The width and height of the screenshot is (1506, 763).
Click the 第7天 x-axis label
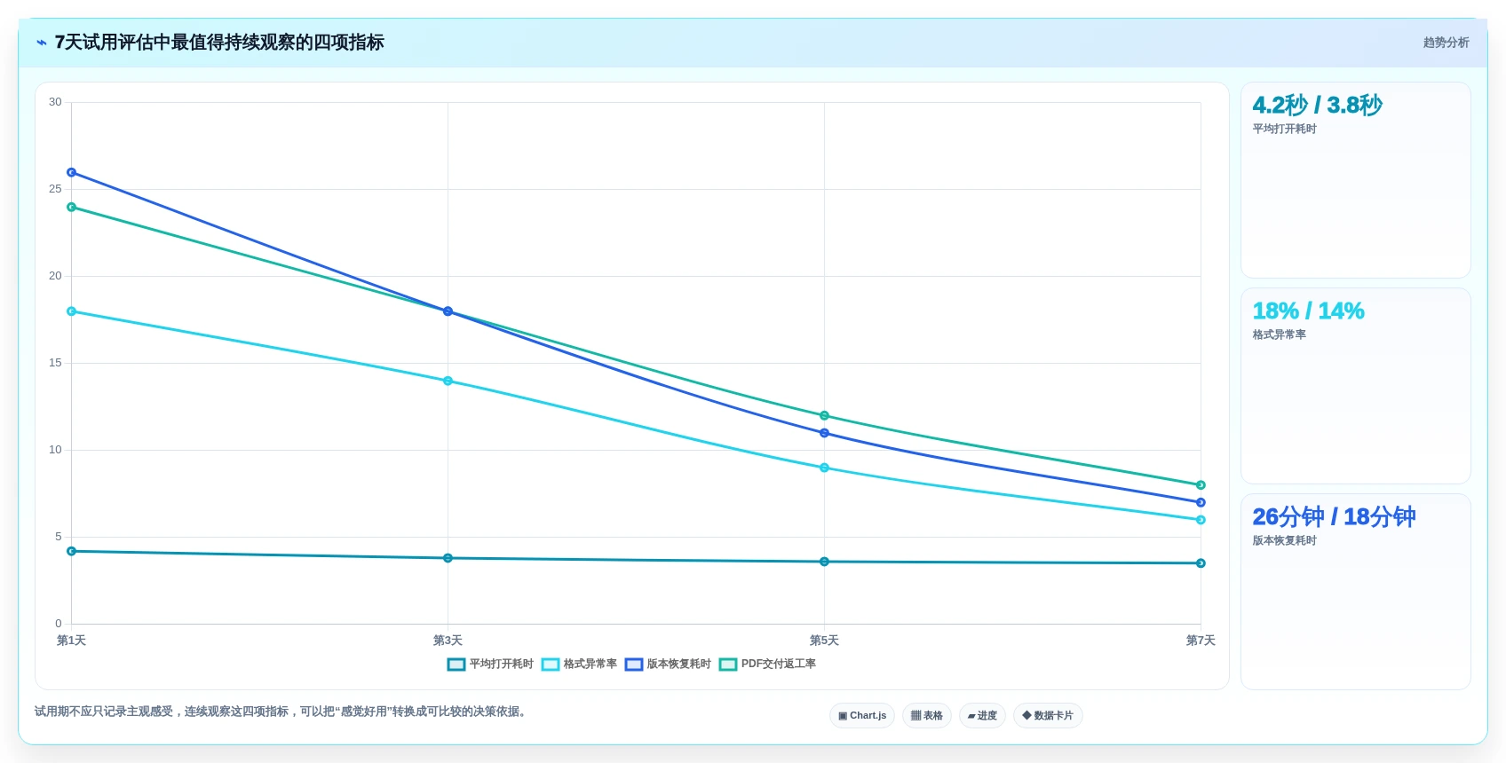[1201, 641]
